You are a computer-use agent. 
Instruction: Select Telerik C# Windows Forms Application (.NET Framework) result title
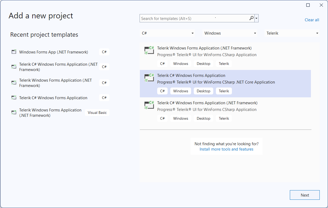pyautogui.click(x=207, y=103)
